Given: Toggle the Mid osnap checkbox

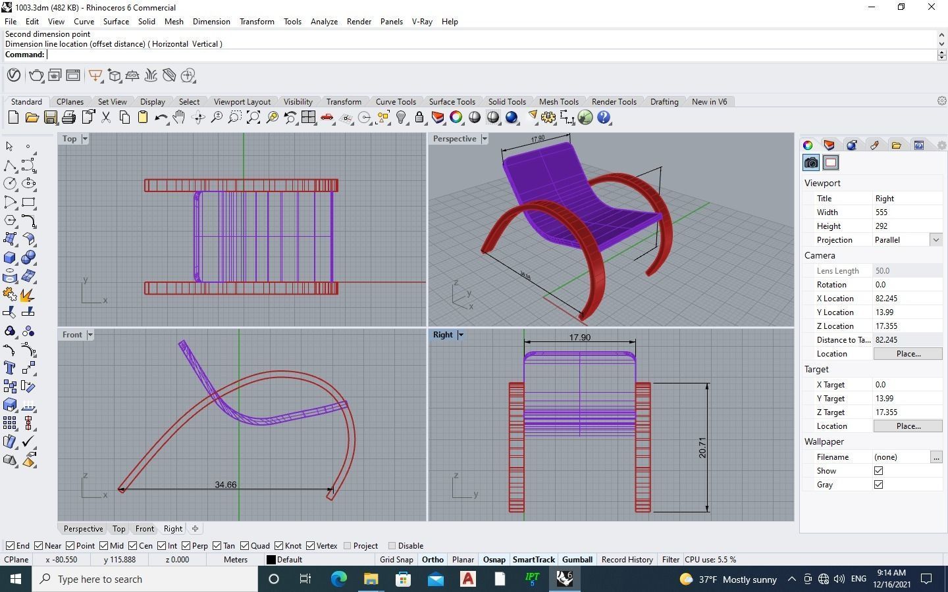Looking at the screenshot, I should tap(103, 546).
